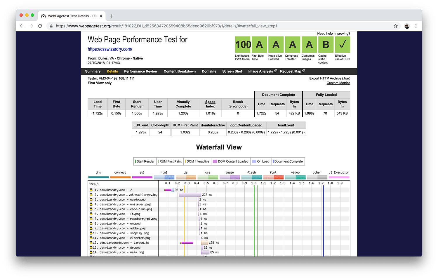Click the Fully Loaded Bytes In value 543 KB

[342, 113]
